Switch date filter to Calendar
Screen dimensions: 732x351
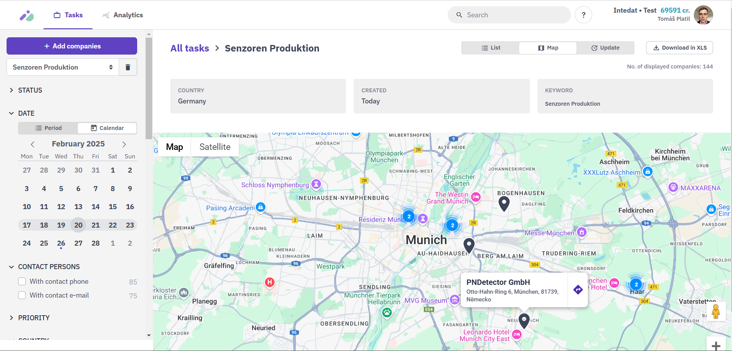(x=107, y=128)
